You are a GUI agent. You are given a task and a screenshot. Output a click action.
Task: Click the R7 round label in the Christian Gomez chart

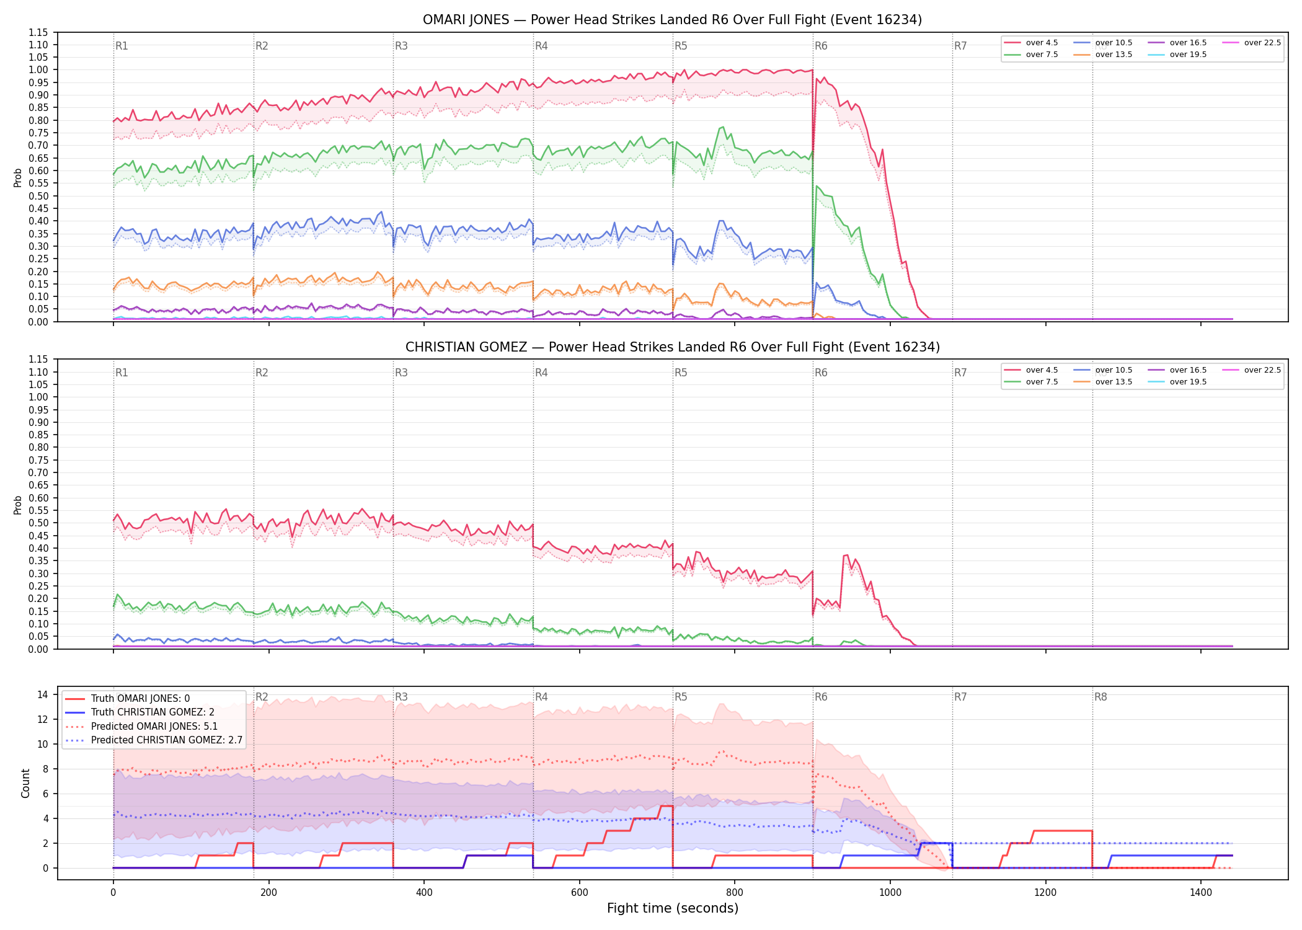[x=960, y=373]
